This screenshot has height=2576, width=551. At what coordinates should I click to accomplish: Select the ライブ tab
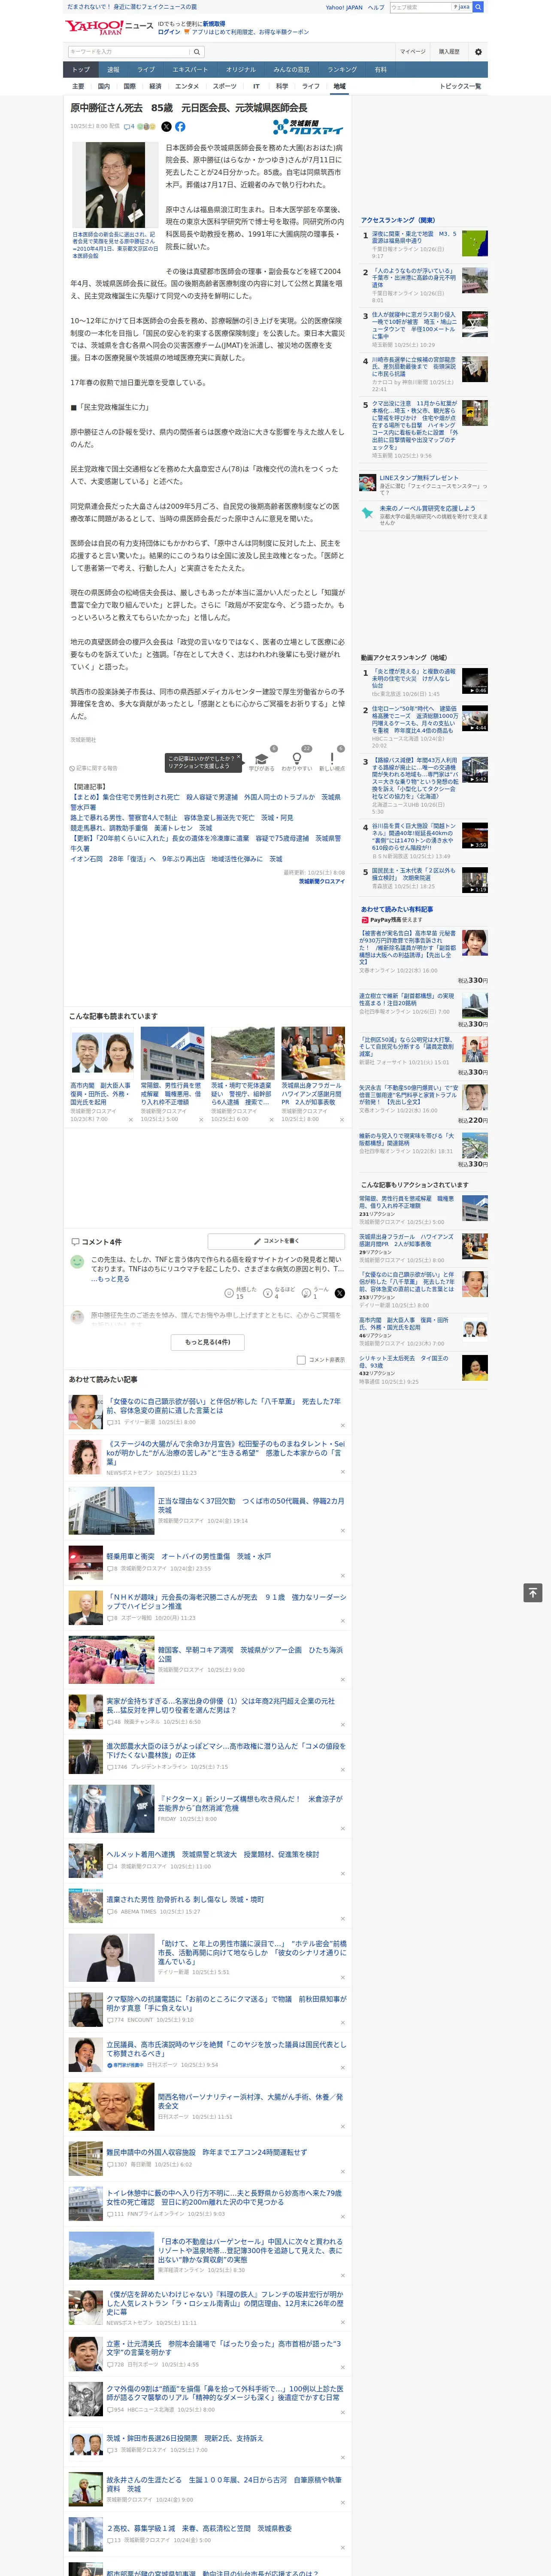[146, 70]
